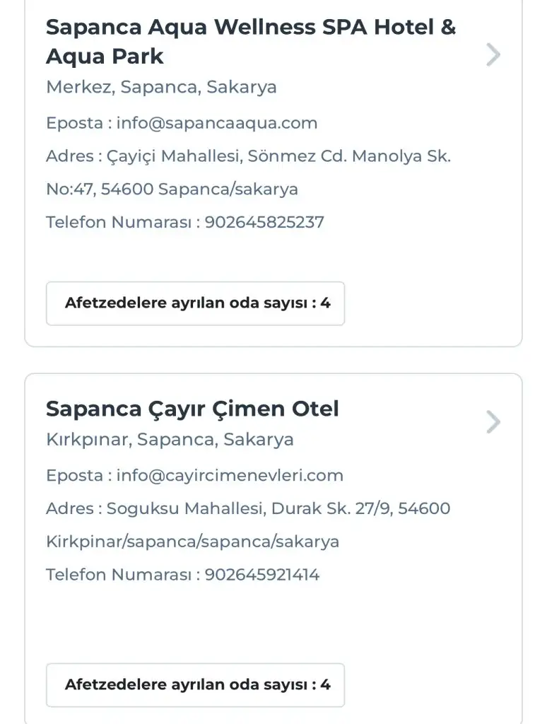Tap the info@cayircimenevleri.com email address
This screenshot has height=724, width=547.
point(230,475)
